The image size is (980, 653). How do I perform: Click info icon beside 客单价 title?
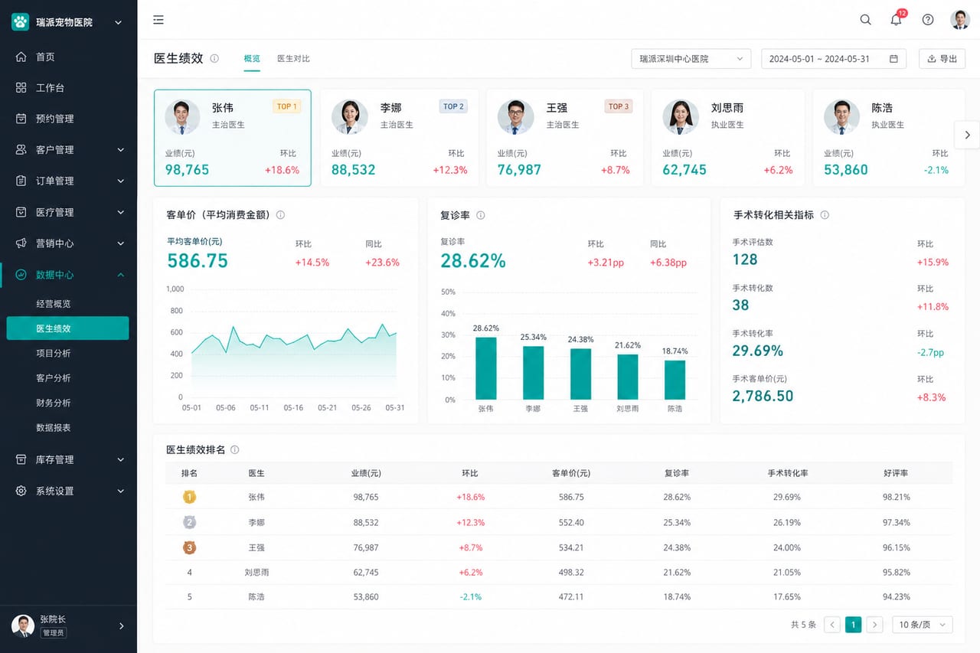click(280, 216)
